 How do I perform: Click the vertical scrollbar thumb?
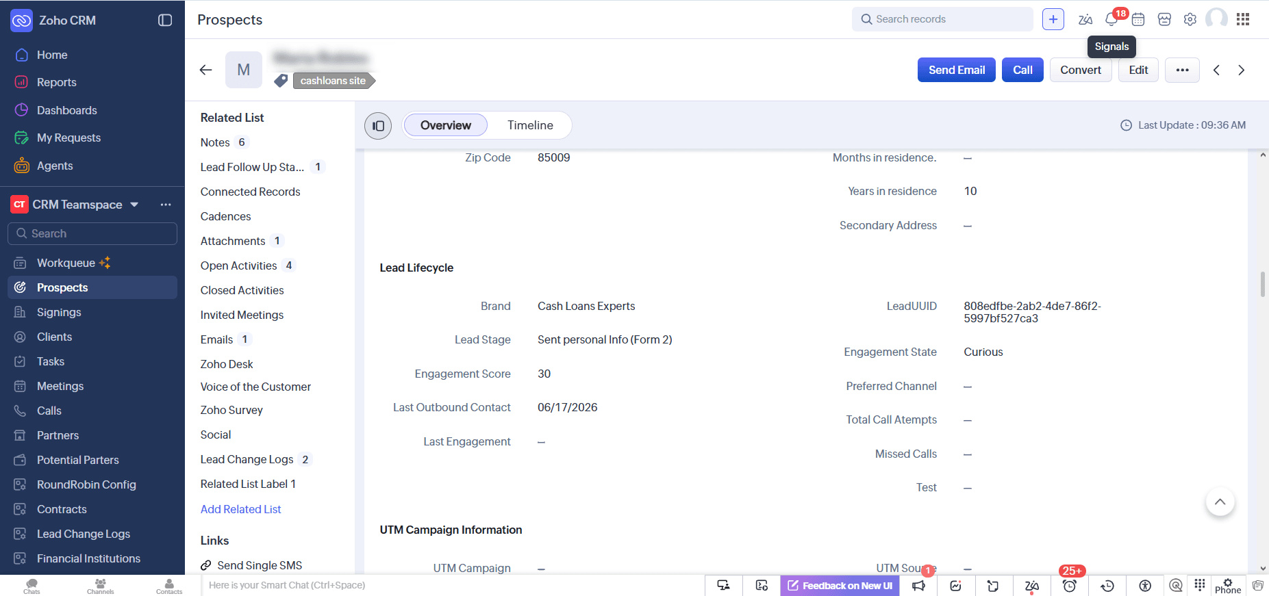tap(1263, 284)
